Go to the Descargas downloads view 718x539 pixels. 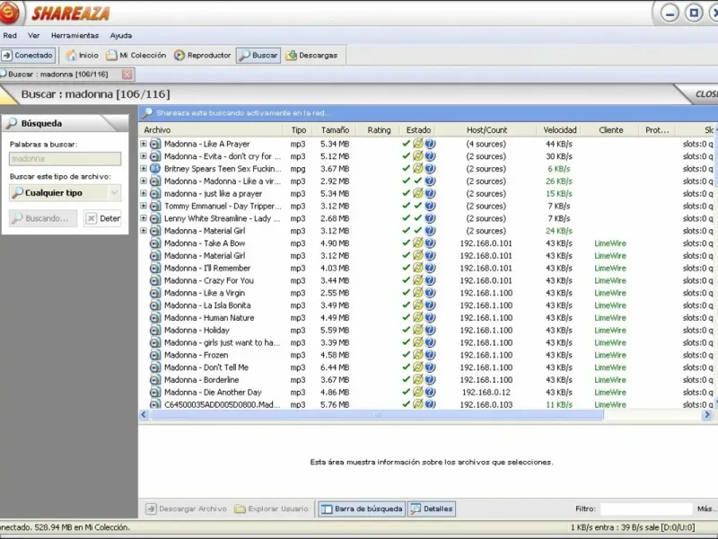pyautogui.click(x=311, y=56)
